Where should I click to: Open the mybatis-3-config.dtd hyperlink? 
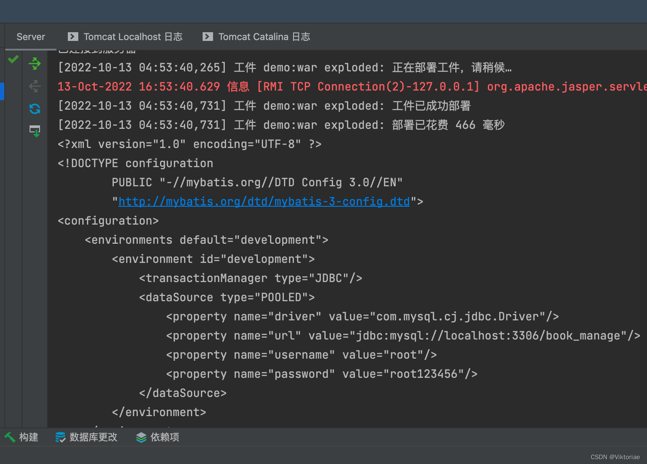click(x=264, y=201)
